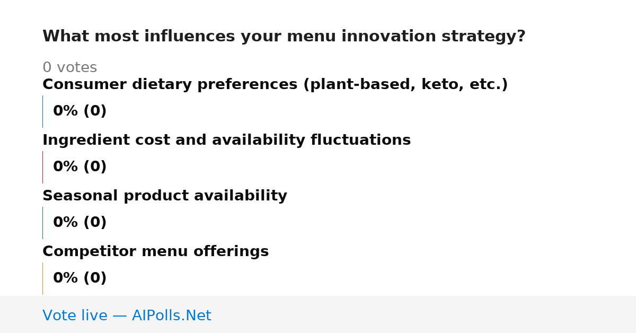Click 0% (0) result under ingredient cost
The height and width of the screenshot is (333, 636).
79,167
